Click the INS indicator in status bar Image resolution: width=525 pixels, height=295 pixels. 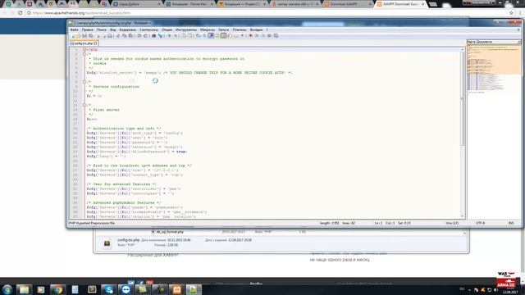(511, 223)
